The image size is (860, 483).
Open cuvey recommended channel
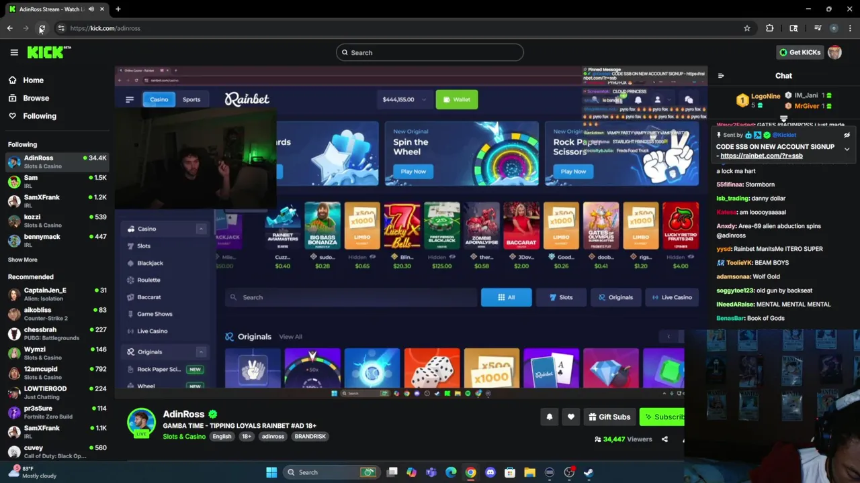[57, 451]
